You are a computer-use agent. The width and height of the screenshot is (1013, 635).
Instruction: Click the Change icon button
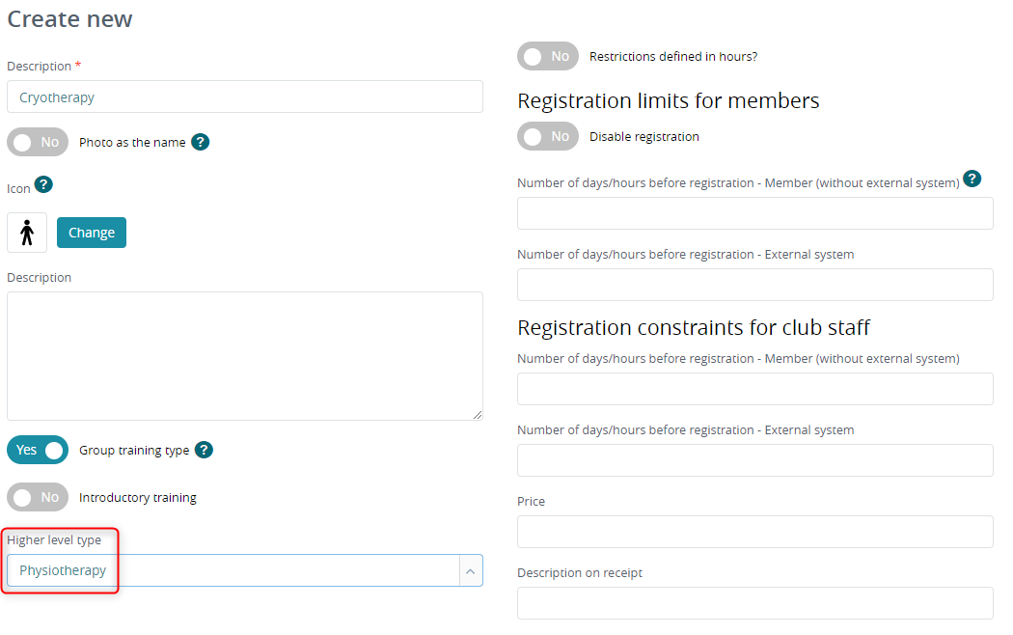tap(92, 233)
